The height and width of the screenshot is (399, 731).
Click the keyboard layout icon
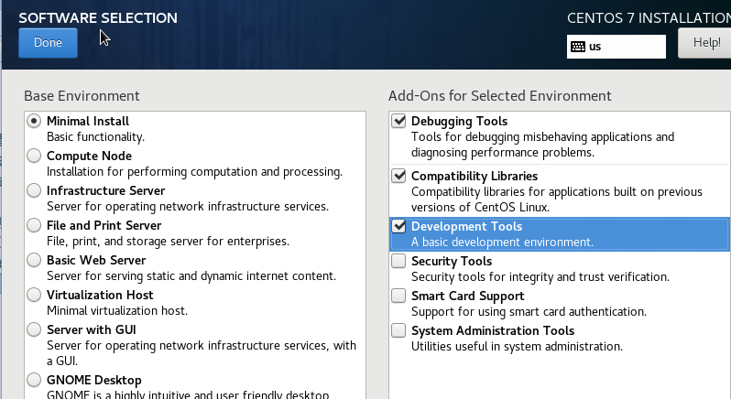point(577,46)
